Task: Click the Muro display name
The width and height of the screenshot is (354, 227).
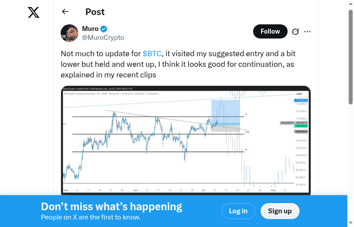Action: [x=90, y=29]
